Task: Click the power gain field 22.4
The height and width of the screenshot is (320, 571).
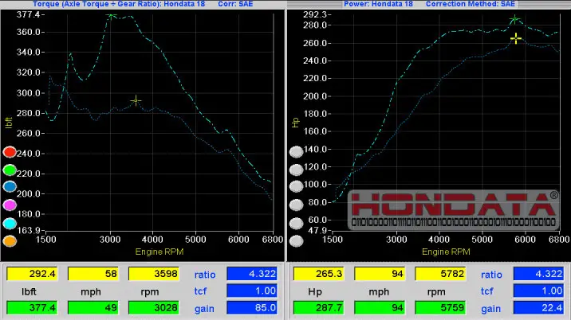Action: (538, 307)
